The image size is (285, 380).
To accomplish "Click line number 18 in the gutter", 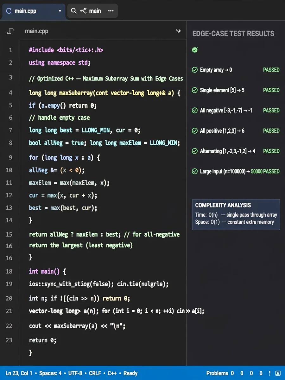I will tap(9, 271).
